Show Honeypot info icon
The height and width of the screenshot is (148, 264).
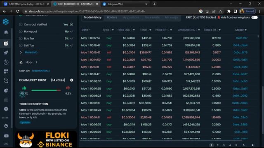(21, 31)
